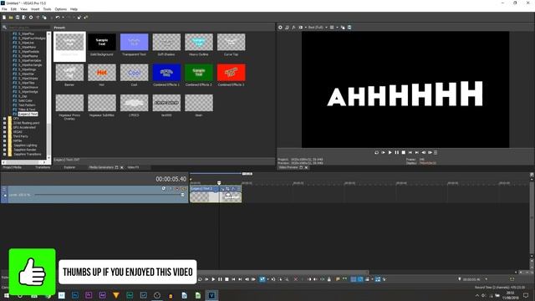Open Auto Ripple mode dropdown arrow

coord(372,279)
